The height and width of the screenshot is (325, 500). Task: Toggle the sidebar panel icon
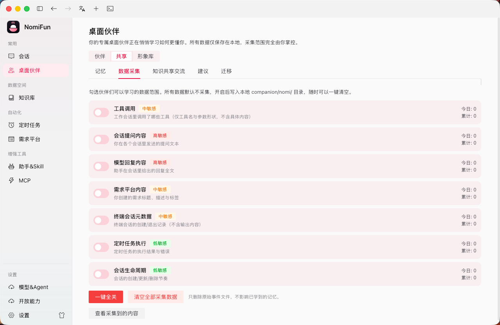(x=40, y=9)
